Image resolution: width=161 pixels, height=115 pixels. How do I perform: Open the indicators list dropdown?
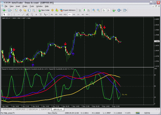coord(115,10)
